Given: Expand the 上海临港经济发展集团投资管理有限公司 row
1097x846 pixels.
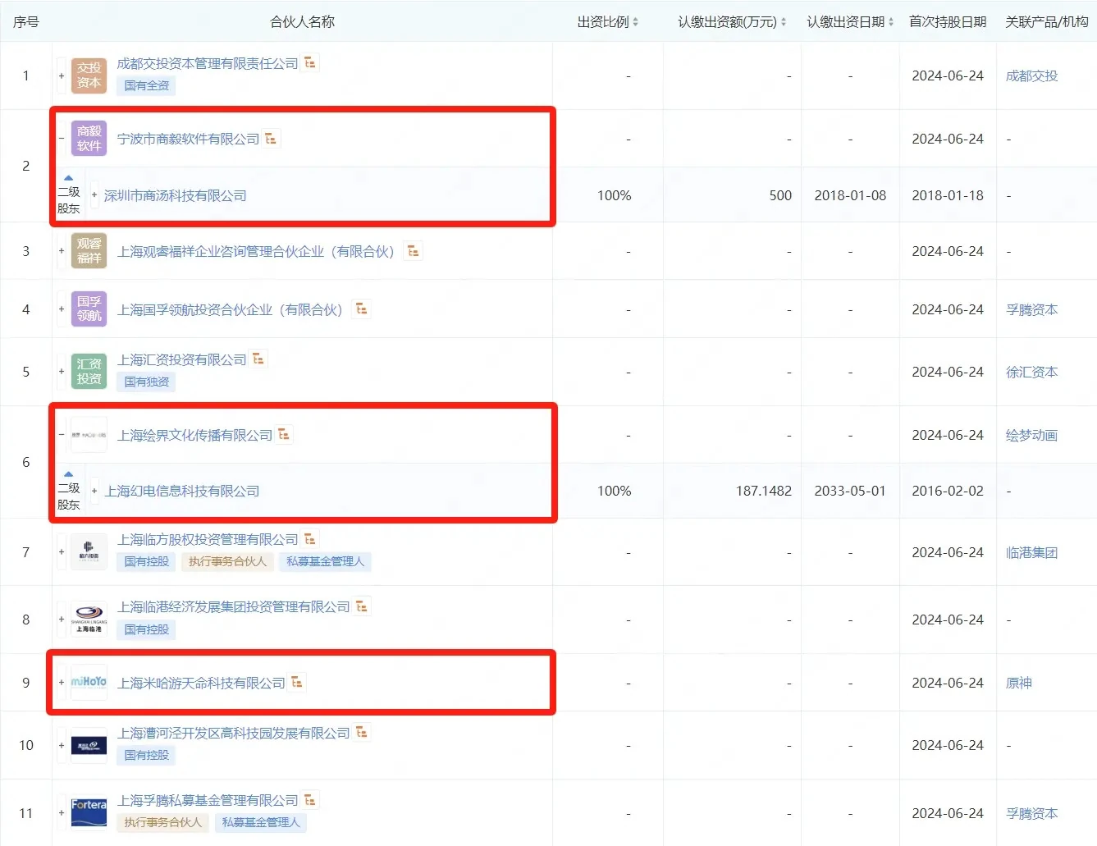Looking at the screenshot, I should 62,620.
